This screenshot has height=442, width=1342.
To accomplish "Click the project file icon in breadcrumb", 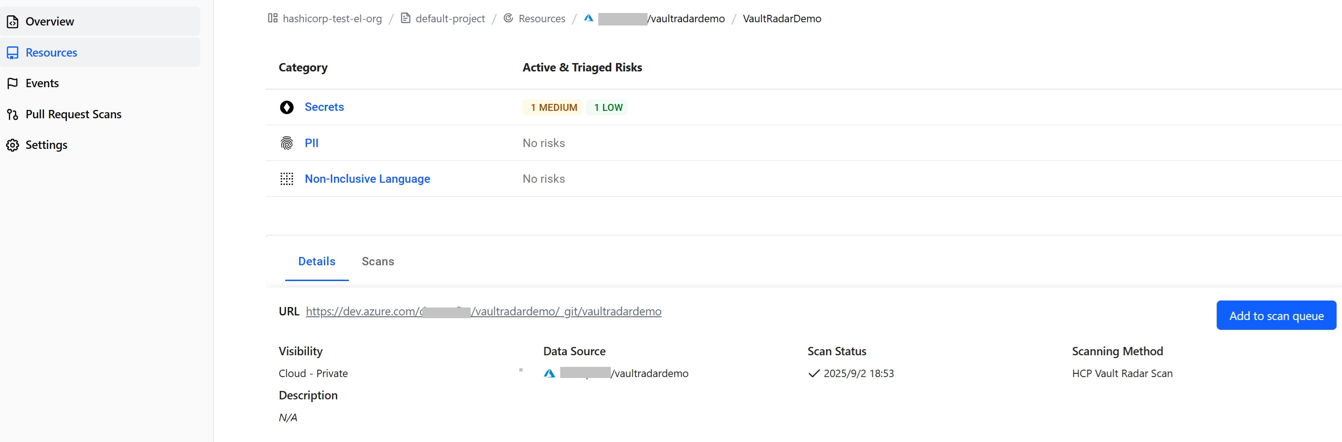I will tap(406, 18).
